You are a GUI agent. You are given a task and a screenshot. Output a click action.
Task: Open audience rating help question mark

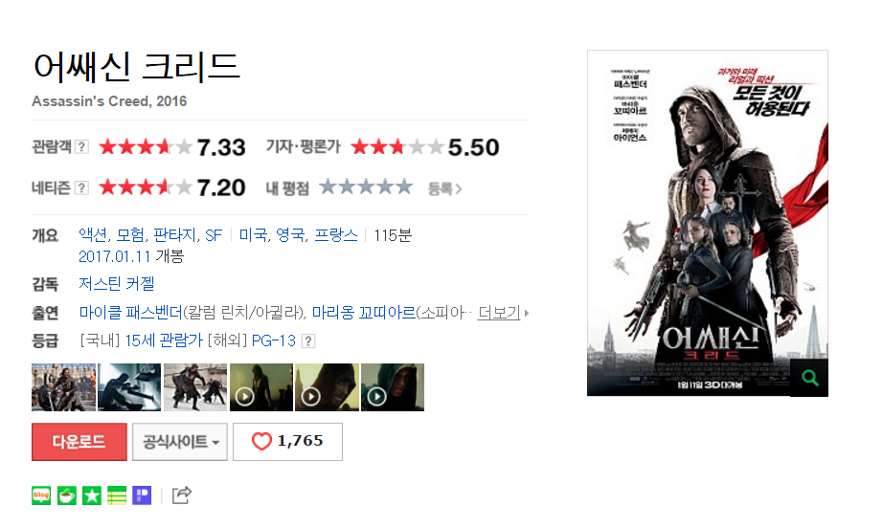pos(81,146)
